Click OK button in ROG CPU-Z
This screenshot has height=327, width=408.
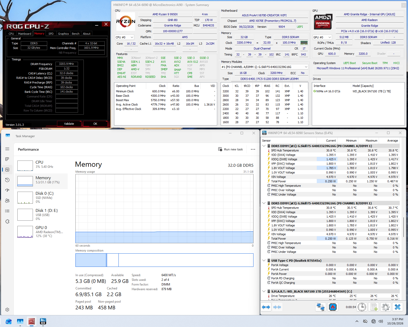95,124
